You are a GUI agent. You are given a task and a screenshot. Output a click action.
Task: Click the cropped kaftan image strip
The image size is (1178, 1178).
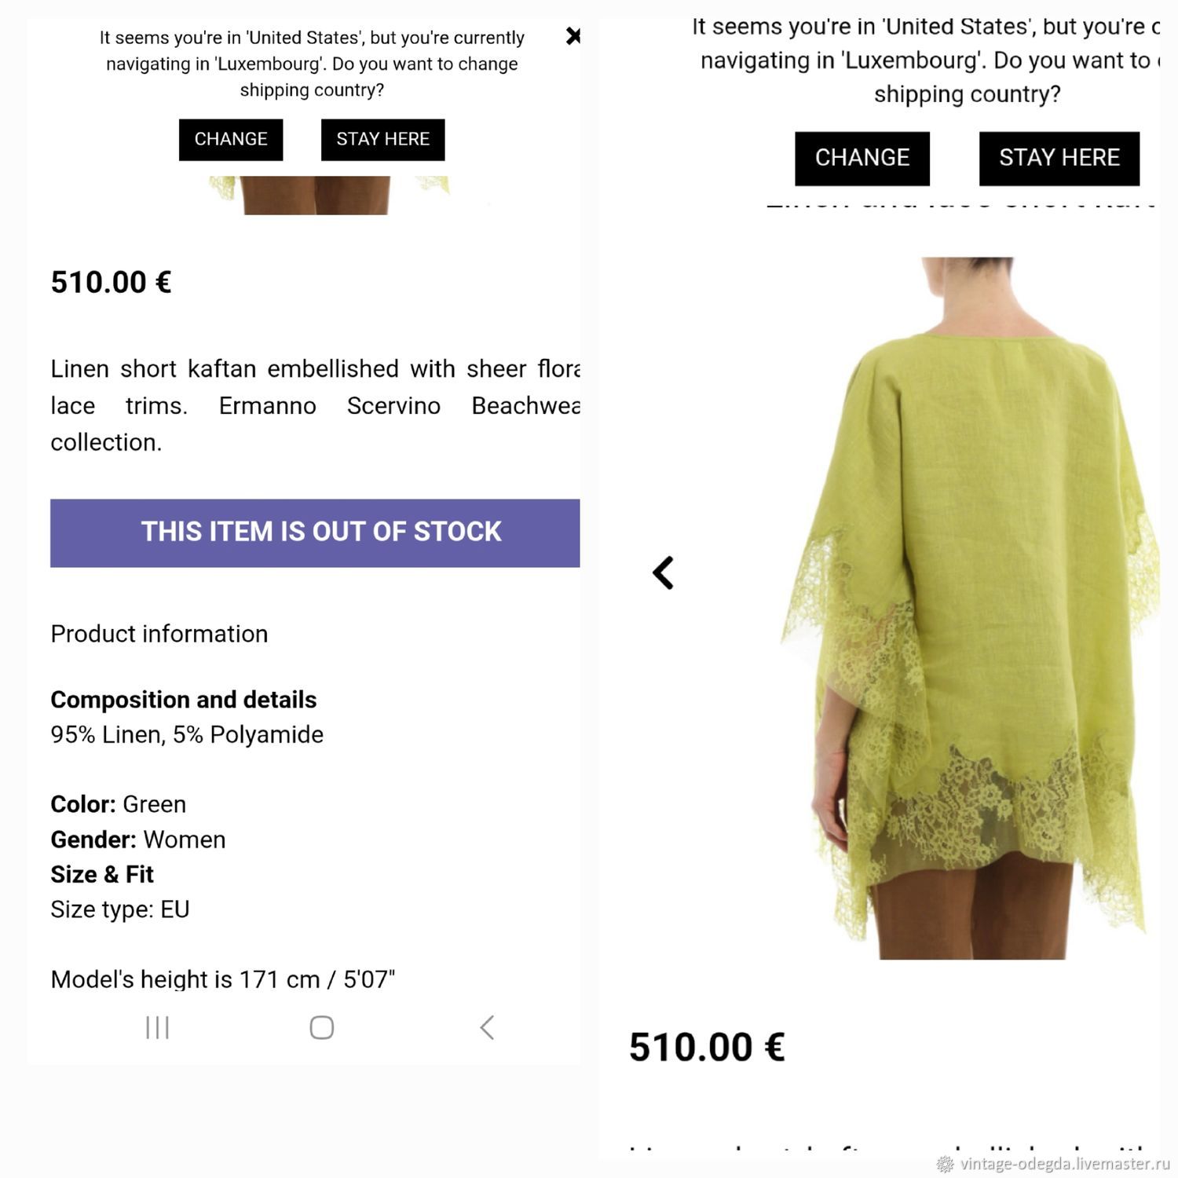(x=330, y=195)
